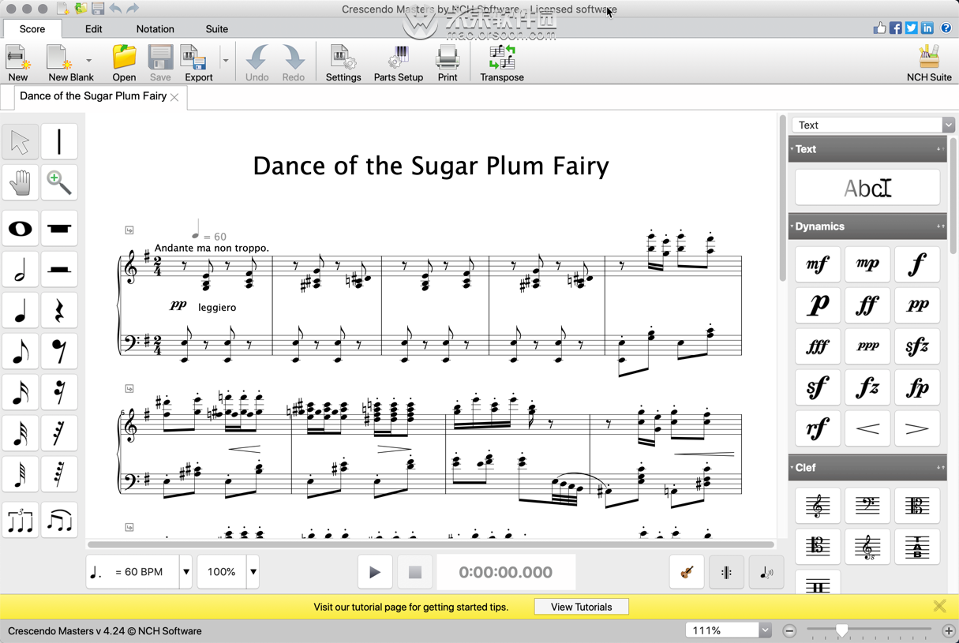The width and height of the screenshot is (959, 643).
Task: Select the whole rest tool
Action: pos(59,229)
